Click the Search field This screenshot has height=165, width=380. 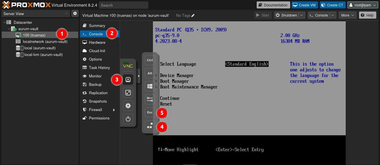124,5
